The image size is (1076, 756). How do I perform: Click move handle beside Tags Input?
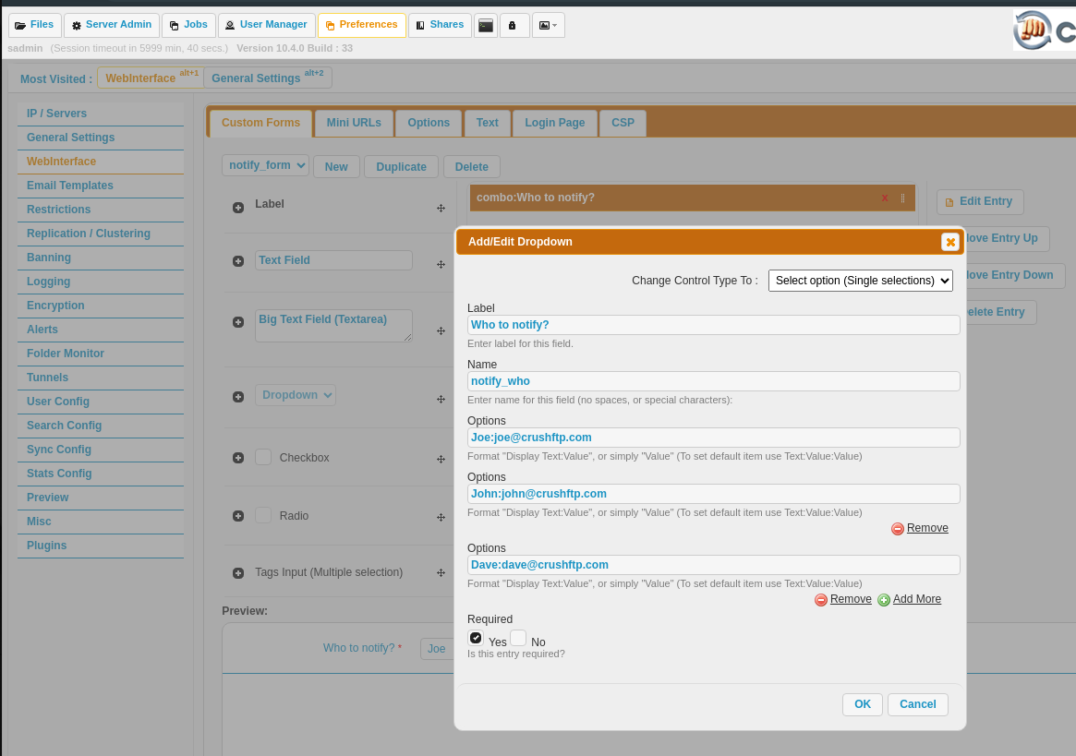[x=441, y=573]
